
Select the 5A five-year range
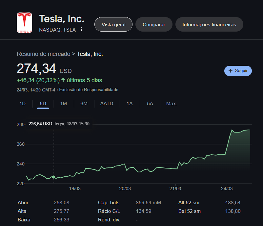click(150, 104)
